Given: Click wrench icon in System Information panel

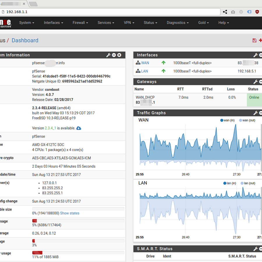Looking at the screenshot, I should tap(108, 55).
